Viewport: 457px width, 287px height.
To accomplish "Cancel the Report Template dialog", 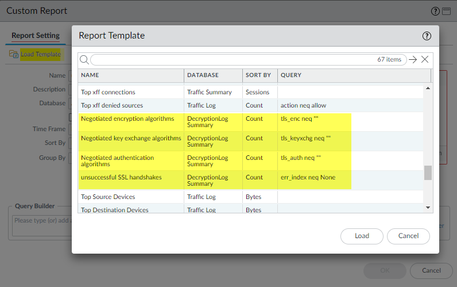I will coord(408,236).
